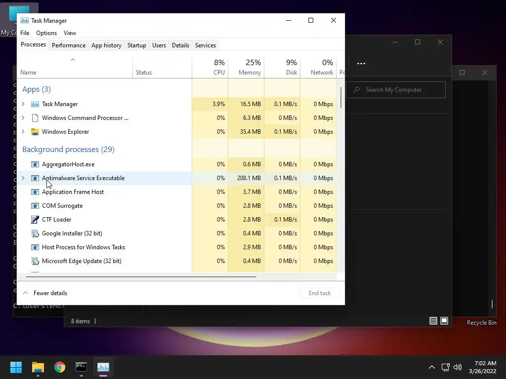Sort processes by the Name column
The image size is (506, 379).
coord(75,68)
